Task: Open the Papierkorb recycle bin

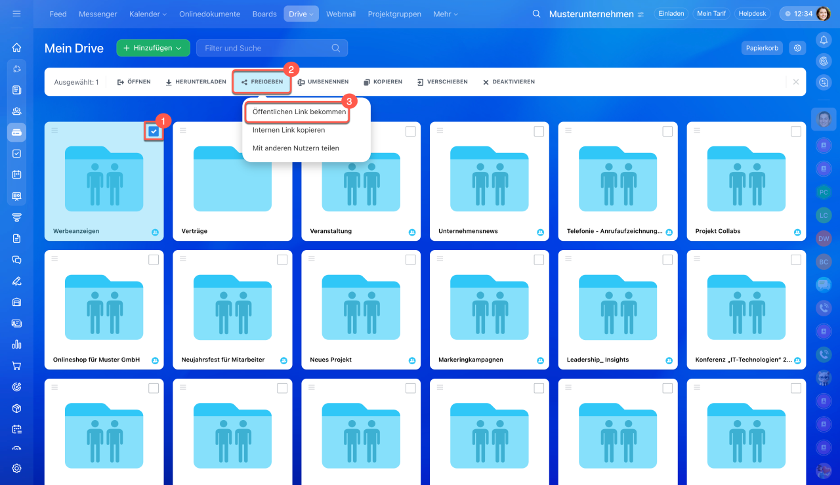Action: coord(763,48)
